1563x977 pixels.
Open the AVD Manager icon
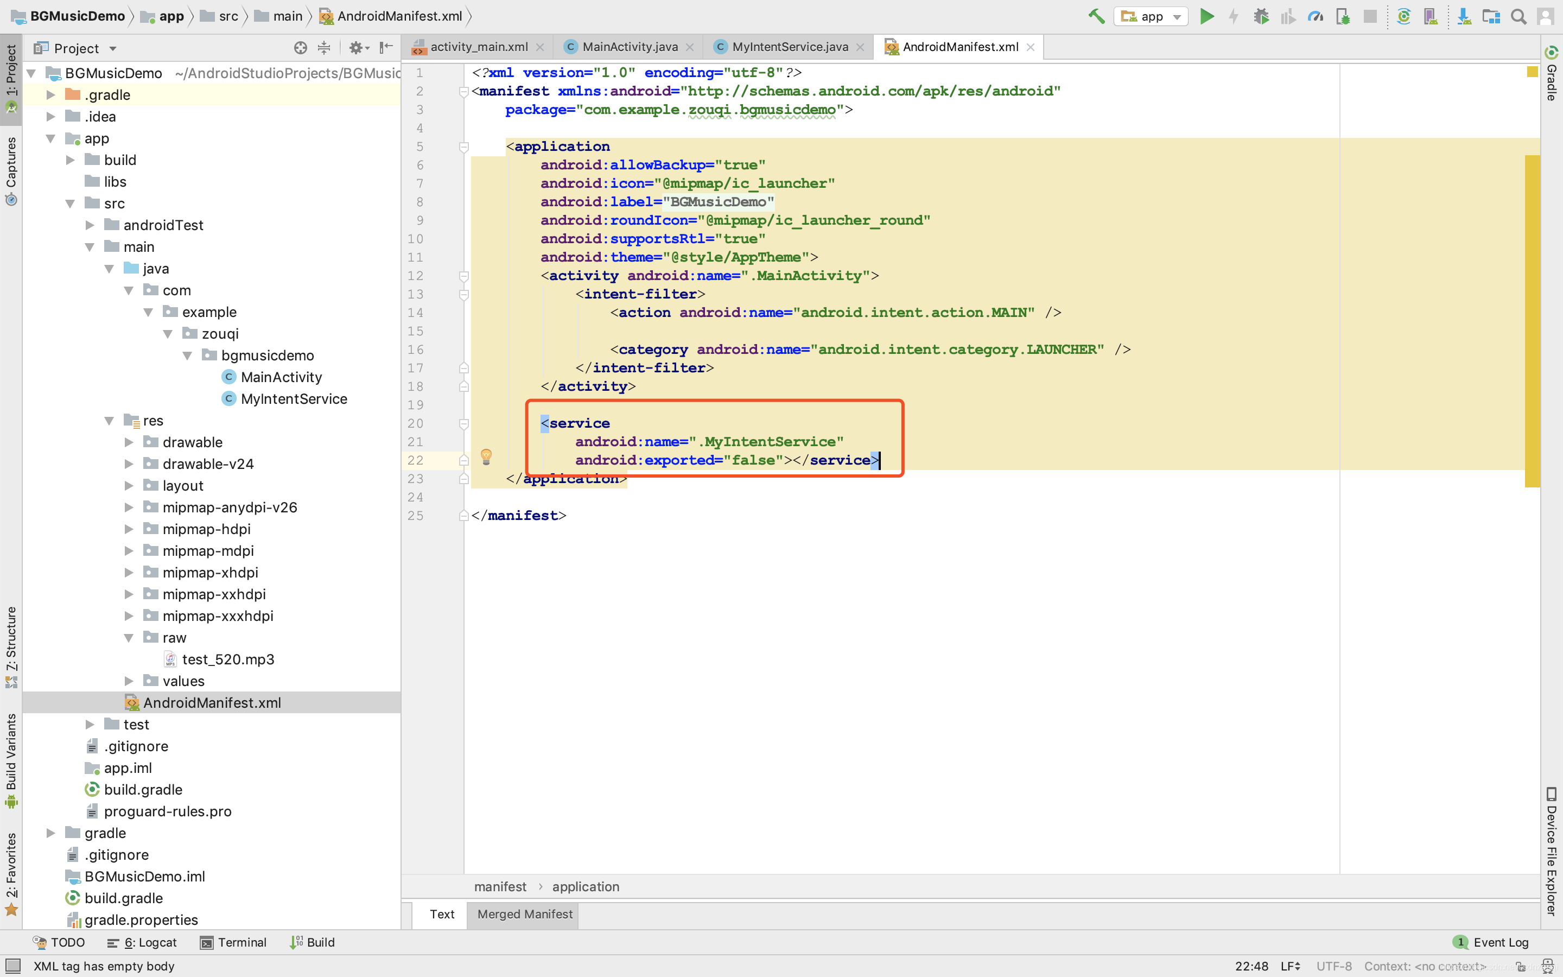1431,16
